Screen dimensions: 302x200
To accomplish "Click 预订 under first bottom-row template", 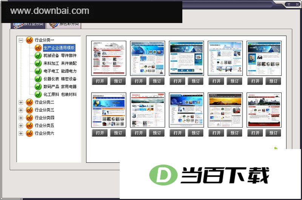I will pyautogui.click(x=118, y=133).
